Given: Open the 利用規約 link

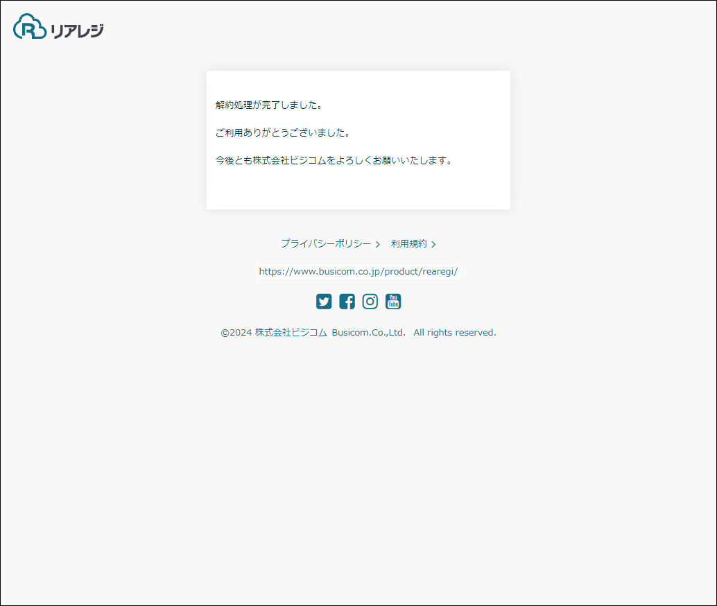Looking at the screenshot, I should 409,244.
